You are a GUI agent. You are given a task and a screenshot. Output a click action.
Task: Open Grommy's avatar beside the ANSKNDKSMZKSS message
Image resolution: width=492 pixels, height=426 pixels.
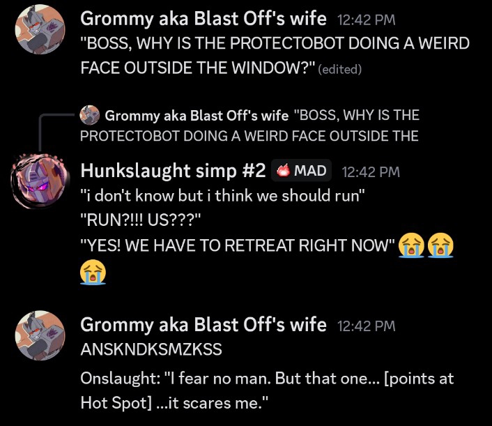(x=40, y=335)
